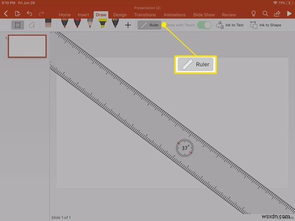This screenshot has height=221, width=295.
Task: Open the Slide Show tab
Action: (204, 15)
